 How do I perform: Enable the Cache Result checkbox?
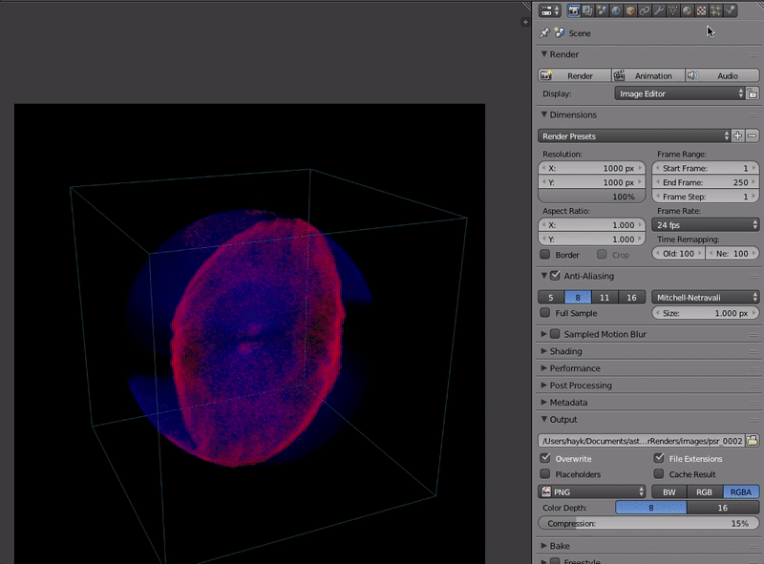tap(659, 474)
